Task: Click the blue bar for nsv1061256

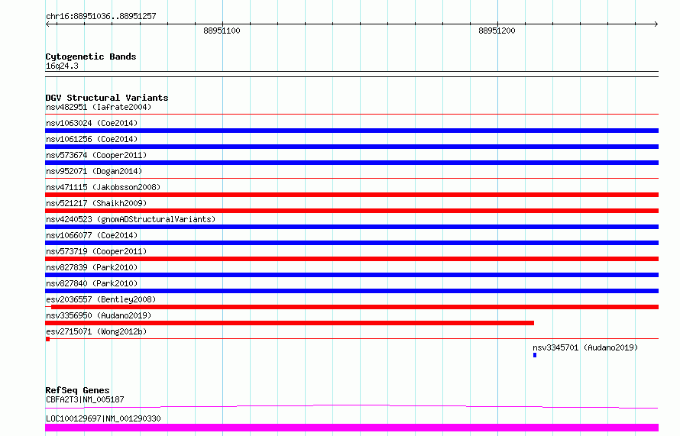Action: pos(351,147)
